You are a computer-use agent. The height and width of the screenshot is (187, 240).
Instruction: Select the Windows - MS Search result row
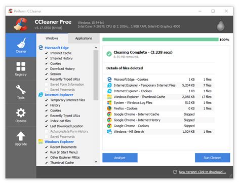point(158,132)
